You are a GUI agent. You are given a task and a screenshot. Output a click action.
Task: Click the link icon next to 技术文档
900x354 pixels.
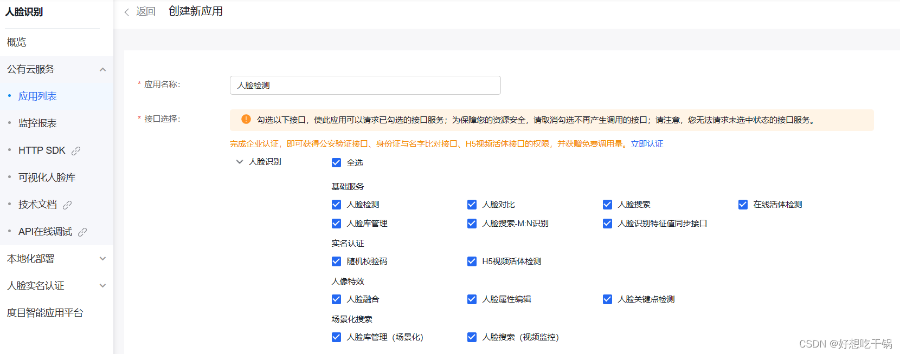click(67, 205)
